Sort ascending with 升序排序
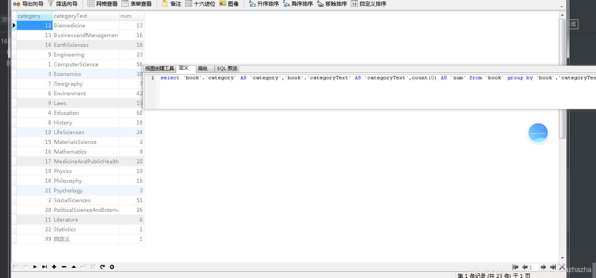 (264, 4)
